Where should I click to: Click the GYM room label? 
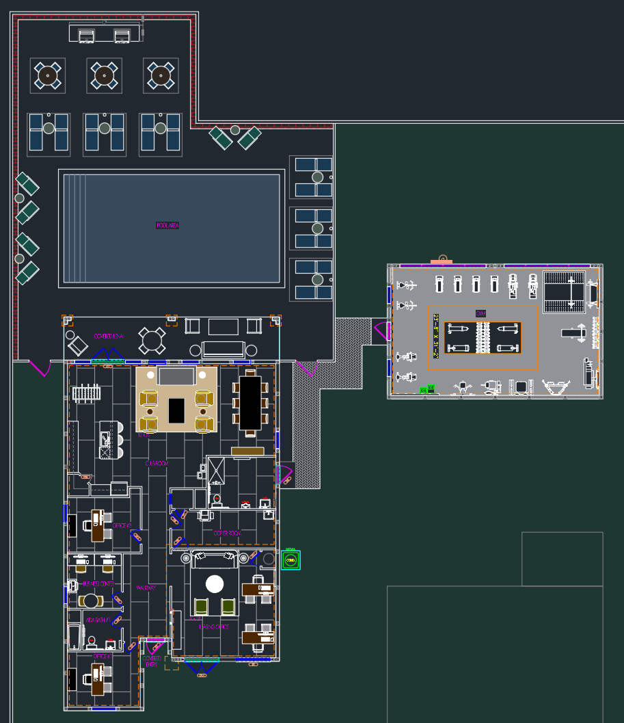[483, 313]
